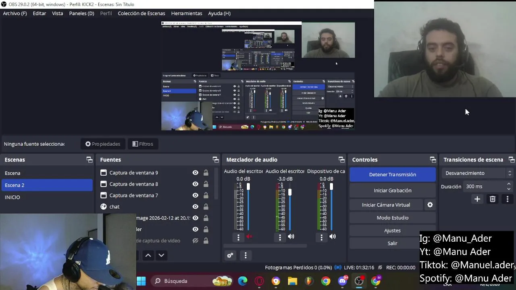
Task: Enable Modo Estudio
Action: pyautogui.click(x=393, y=217)
